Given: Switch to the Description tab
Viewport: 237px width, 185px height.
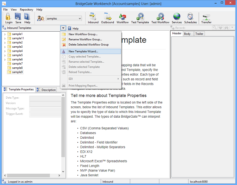Looking at the screenshot, I should [47, 90].
